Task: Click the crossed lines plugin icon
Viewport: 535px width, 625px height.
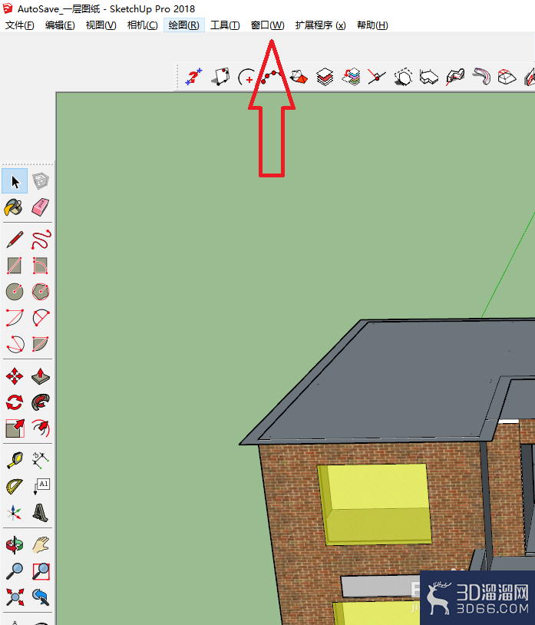Action: pos(377,77)
